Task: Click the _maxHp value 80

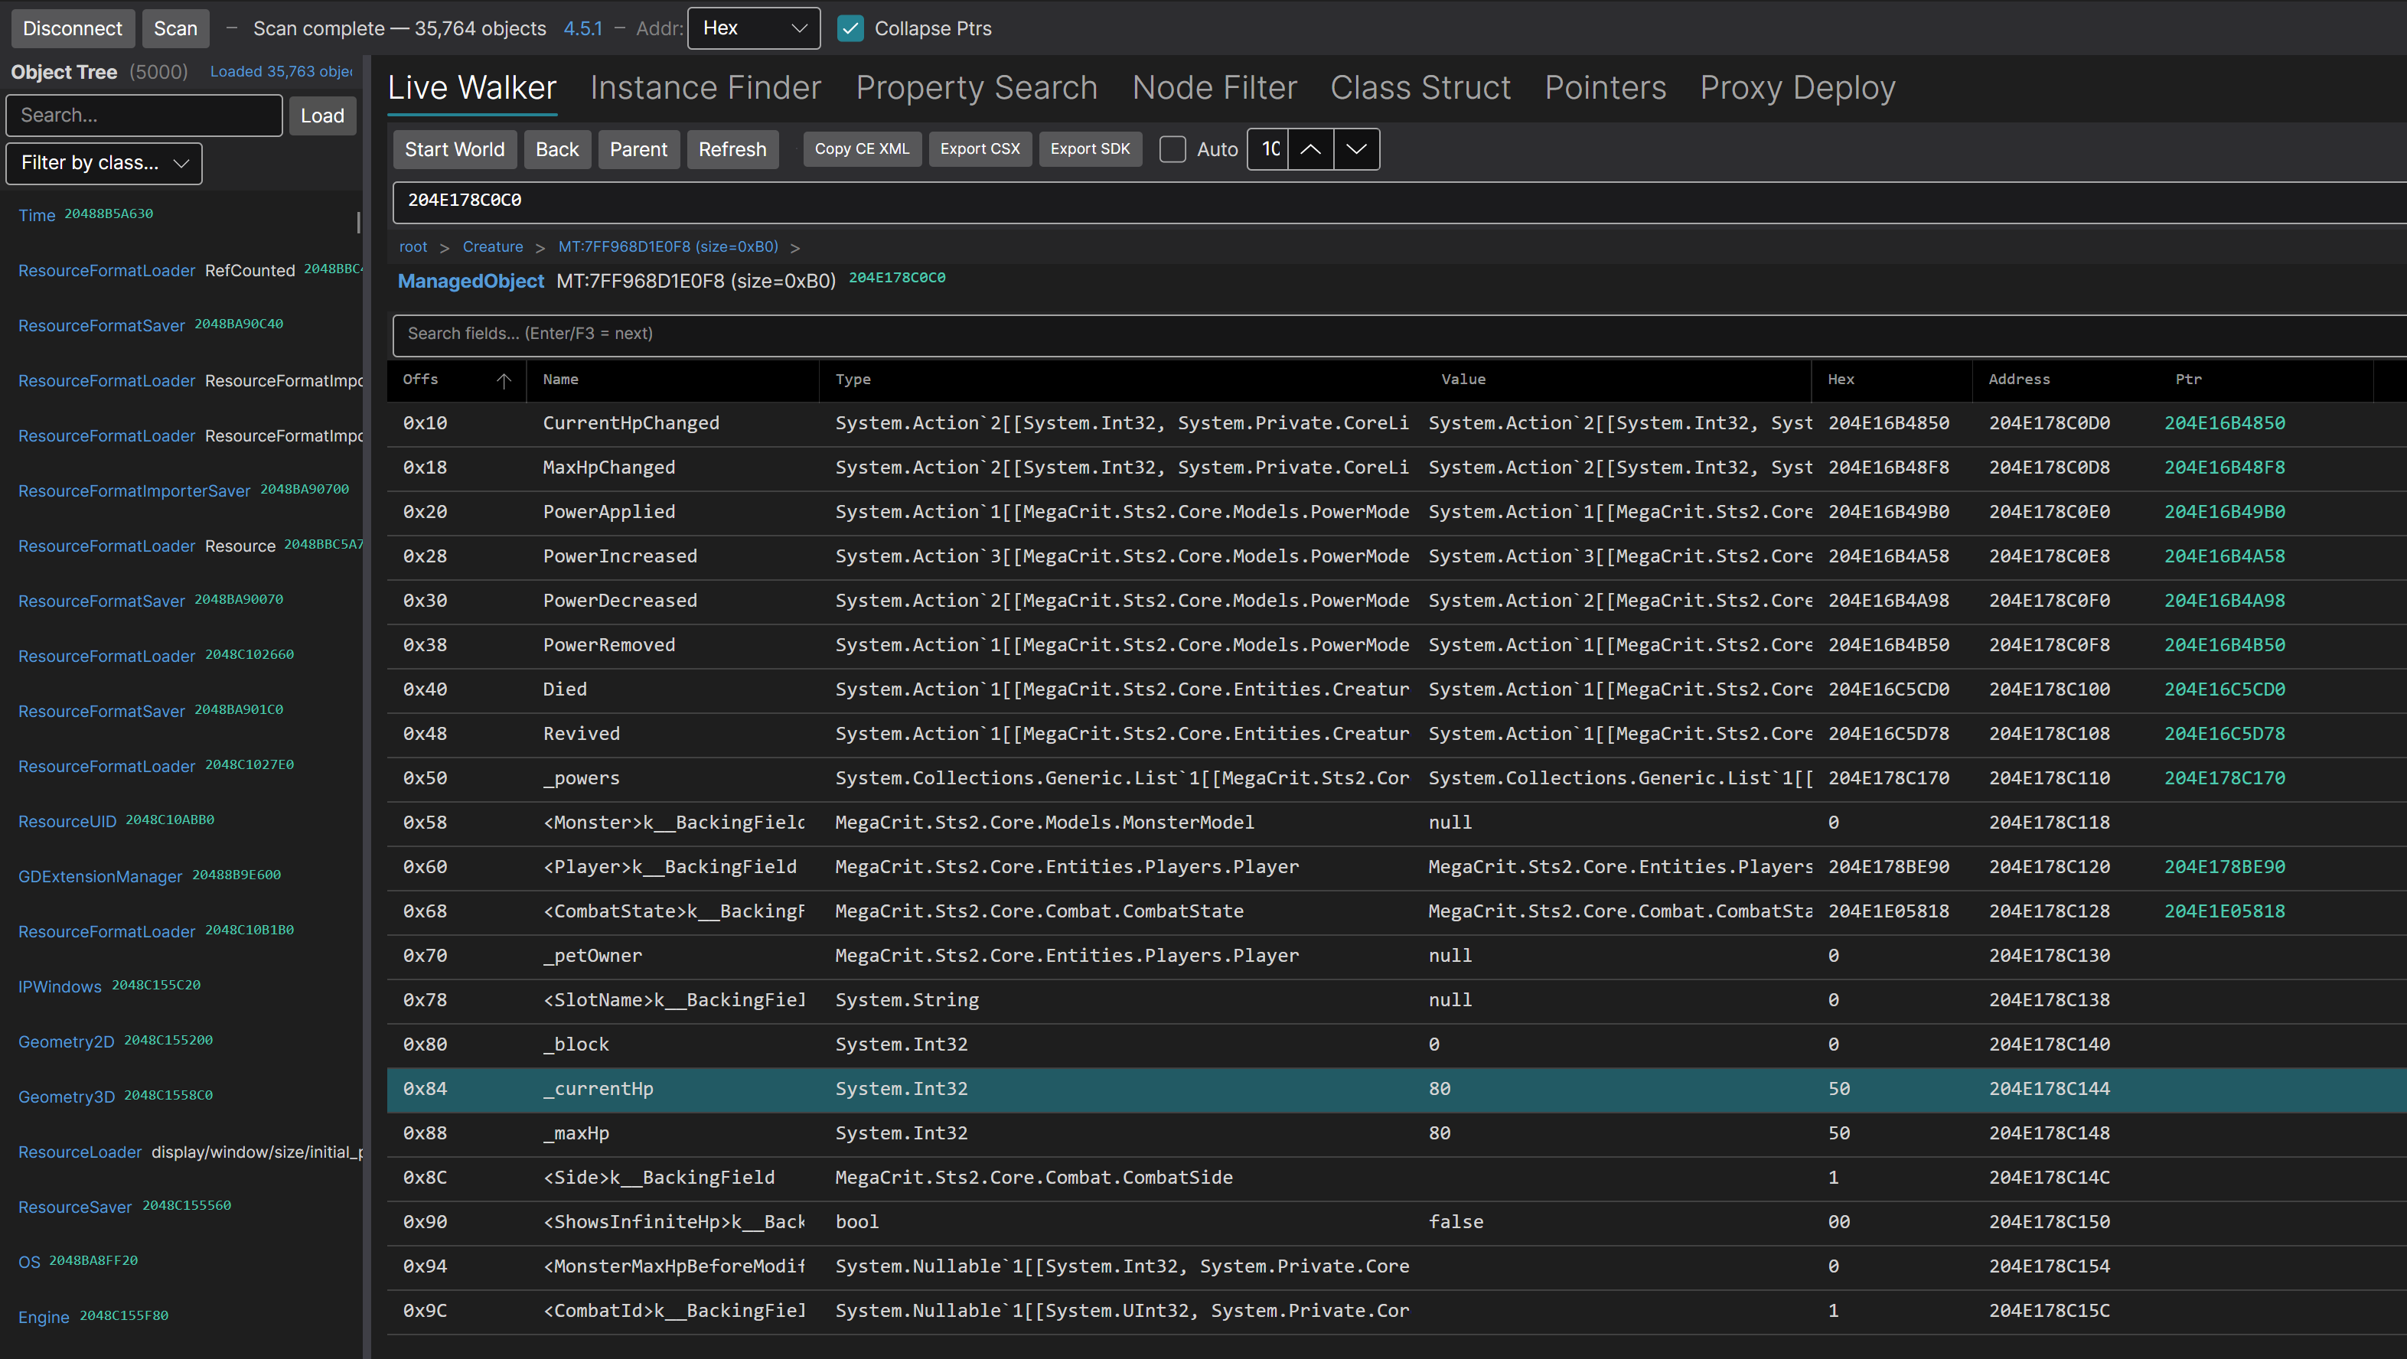Action: [1439, 1133]
